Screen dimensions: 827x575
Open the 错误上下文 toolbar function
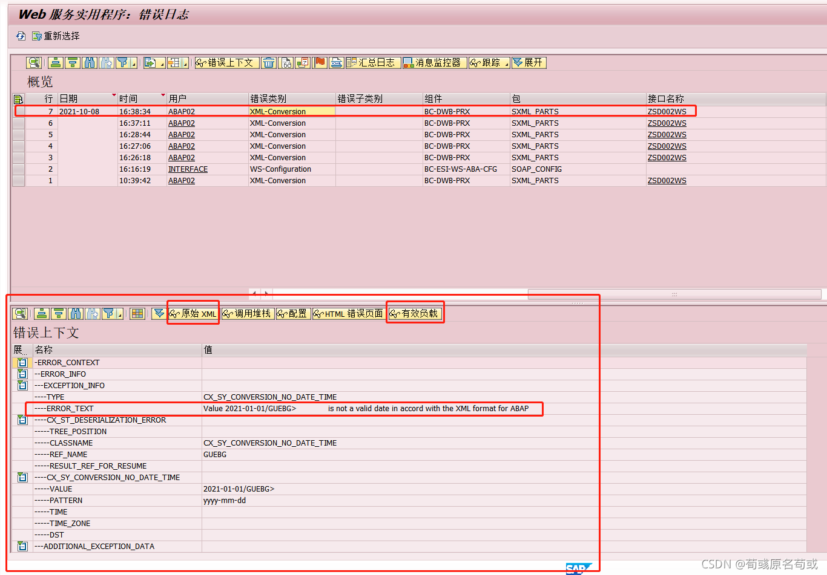[226, 62]
